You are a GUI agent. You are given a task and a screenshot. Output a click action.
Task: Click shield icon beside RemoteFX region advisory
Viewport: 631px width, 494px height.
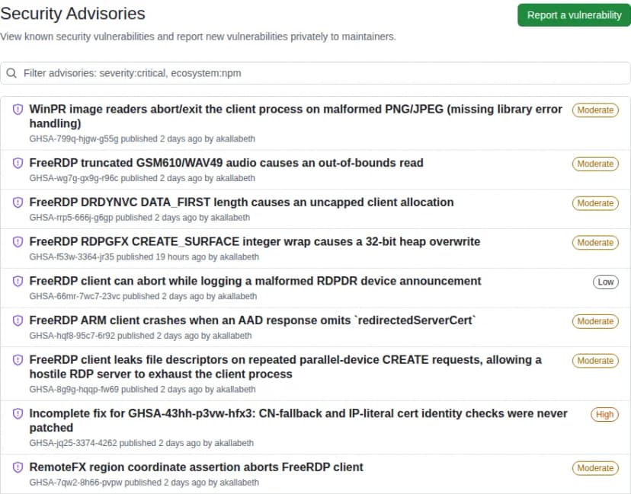18,467
